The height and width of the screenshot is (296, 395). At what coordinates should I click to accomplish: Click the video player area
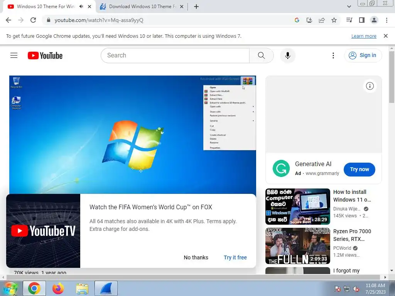[133, 135]
